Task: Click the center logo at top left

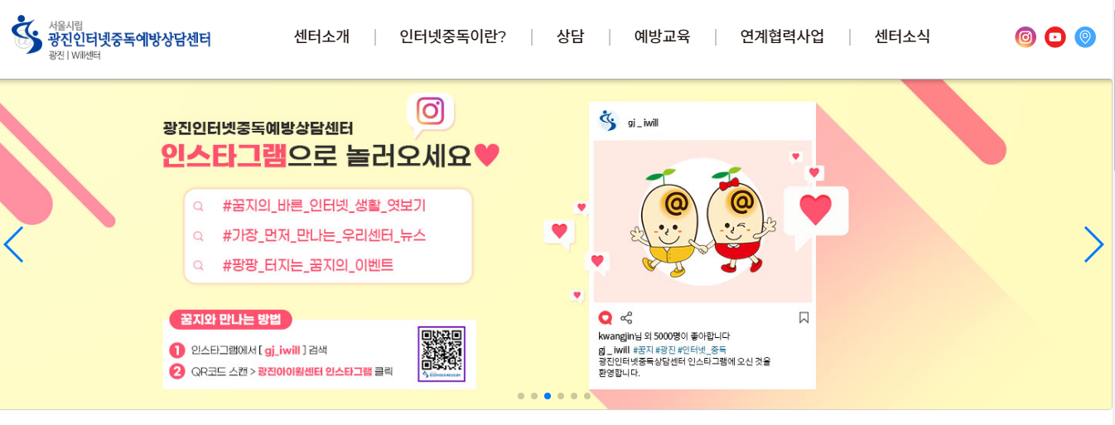Action: coord(111,37)
